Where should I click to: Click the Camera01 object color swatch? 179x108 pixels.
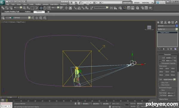pos(177,26)
